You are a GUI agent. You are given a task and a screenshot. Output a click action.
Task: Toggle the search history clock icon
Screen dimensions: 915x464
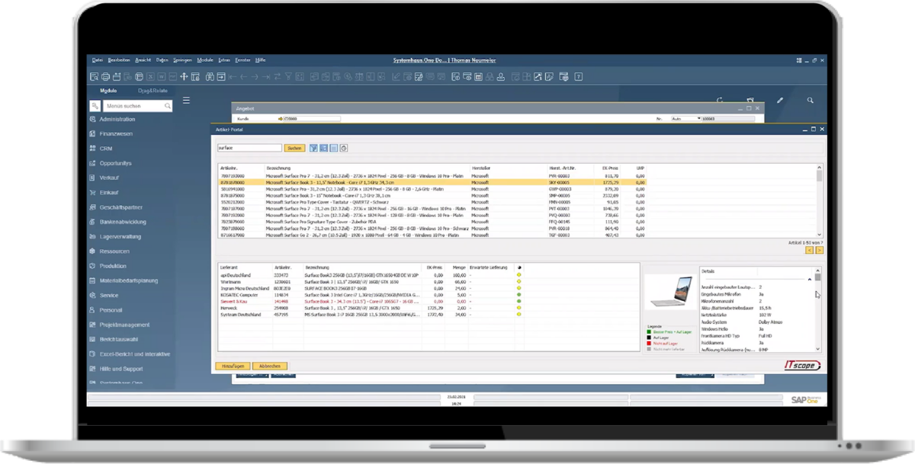tap(342, 148)
